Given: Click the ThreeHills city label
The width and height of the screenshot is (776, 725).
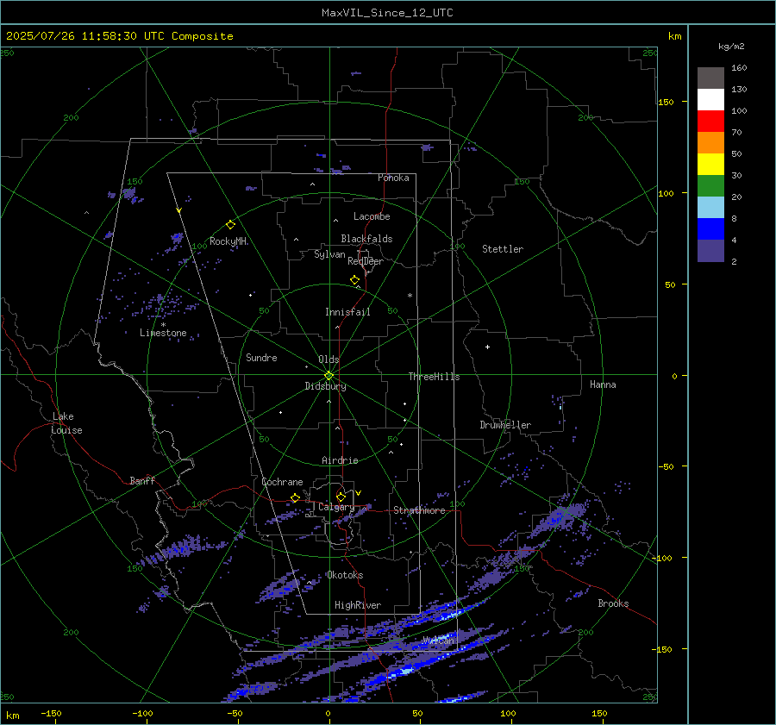Looking at the screenshot, I should point(434,377).
